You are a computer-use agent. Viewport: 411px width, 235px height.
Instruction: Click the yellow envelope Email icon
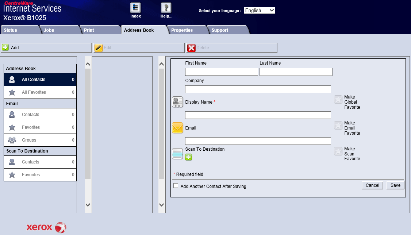tap(177, 128)
